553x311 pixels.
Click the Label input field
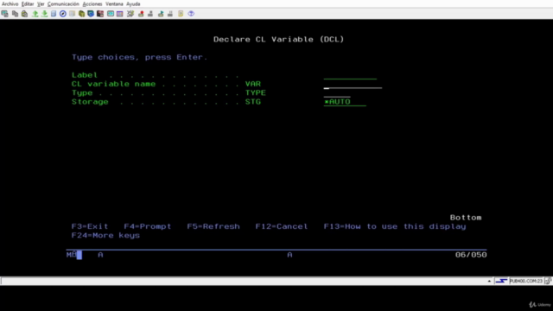point(350,75)
